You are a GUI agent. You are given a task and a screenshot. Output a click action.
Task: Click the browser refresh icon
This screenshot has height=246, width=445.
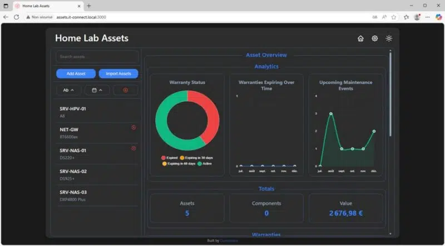pyautogui.click(x=17, y=17)
